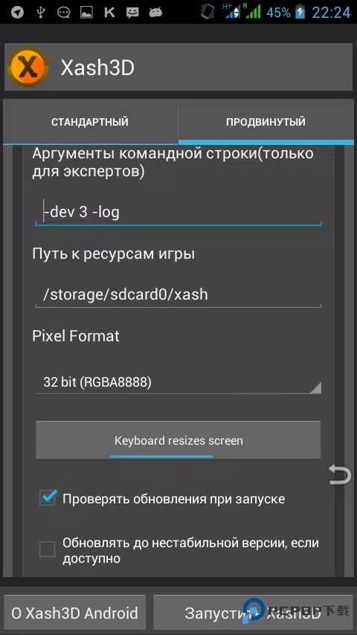The width and height of the screenshot is (357, 635).
Task: Edit the /storage/sdcard0/xash path field
Action: tap(178, 294)
